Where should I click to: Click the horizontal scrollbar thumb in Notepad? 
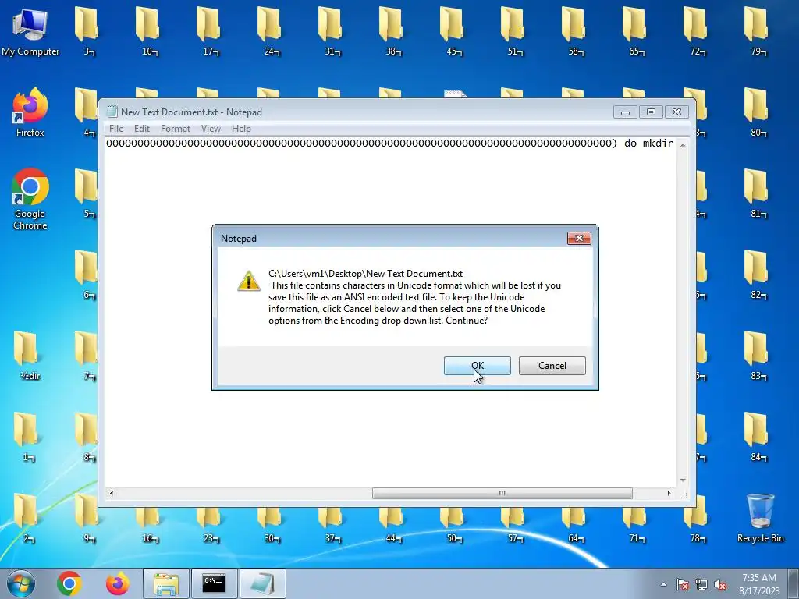pyautogui.click(x=502, y=493)
